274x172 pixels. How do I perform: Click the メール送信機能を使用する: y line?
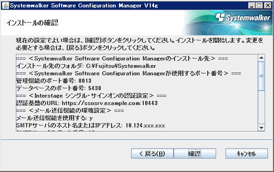(x=54, y=118)
